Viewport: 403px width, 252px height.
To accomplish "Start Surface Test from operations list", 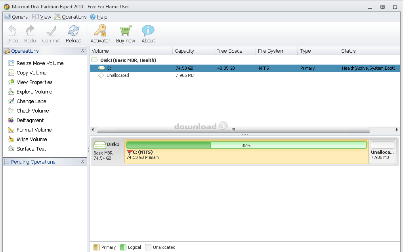I will tap(31, 149).
